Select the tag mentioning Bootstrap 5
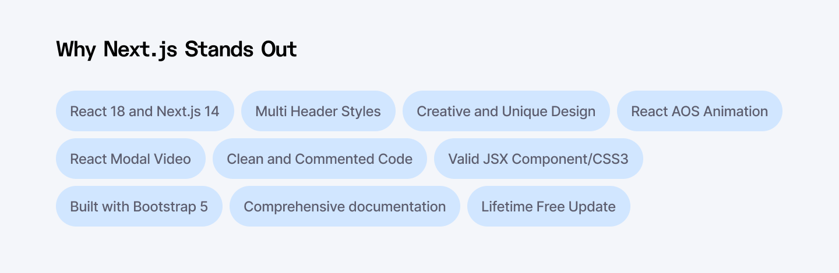Screen dimensions: 839x273 139,206
